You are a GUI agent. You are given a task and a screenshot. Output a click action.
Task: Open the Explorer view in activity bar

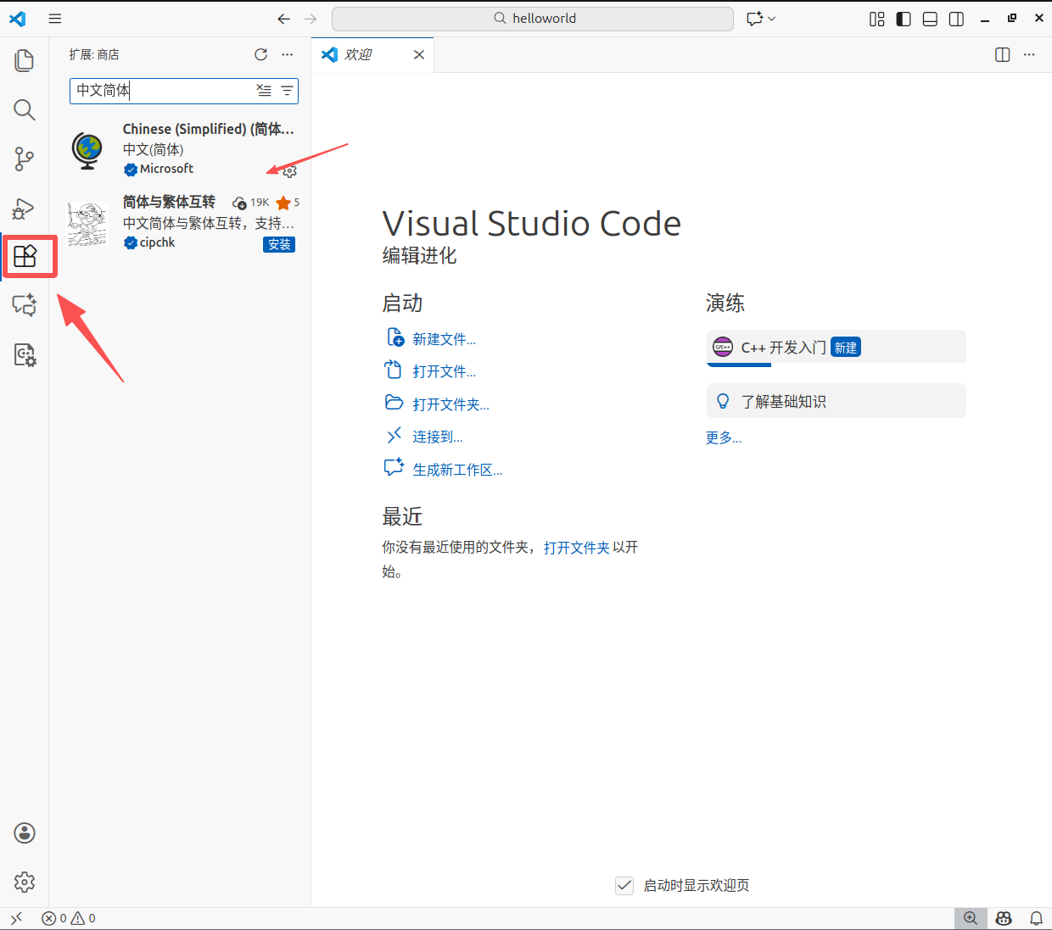point(25,60)
